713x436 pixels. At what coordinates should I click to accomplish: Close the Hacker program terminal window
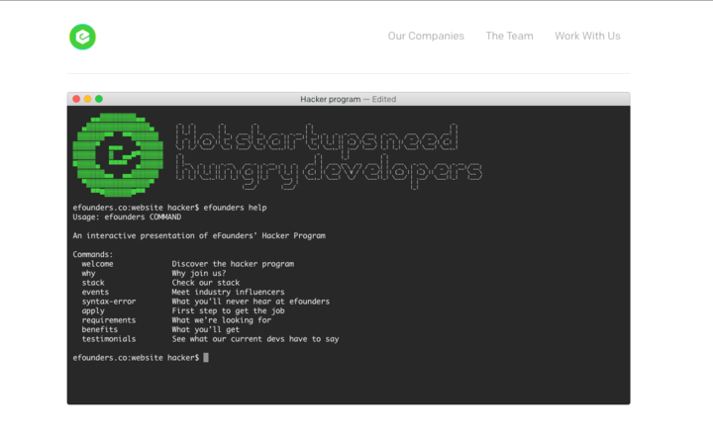point(76,99)
